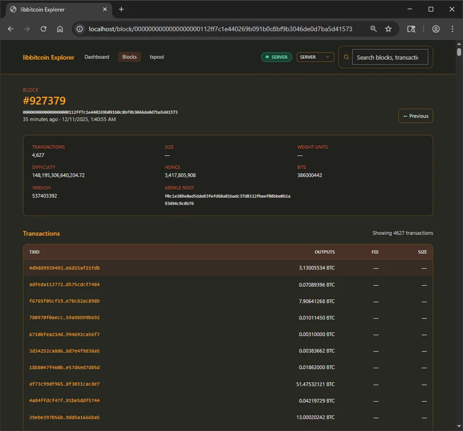Screen dimensions: 463x431
Task: View site information icon in address bar
Action: (x=80, y=29)
